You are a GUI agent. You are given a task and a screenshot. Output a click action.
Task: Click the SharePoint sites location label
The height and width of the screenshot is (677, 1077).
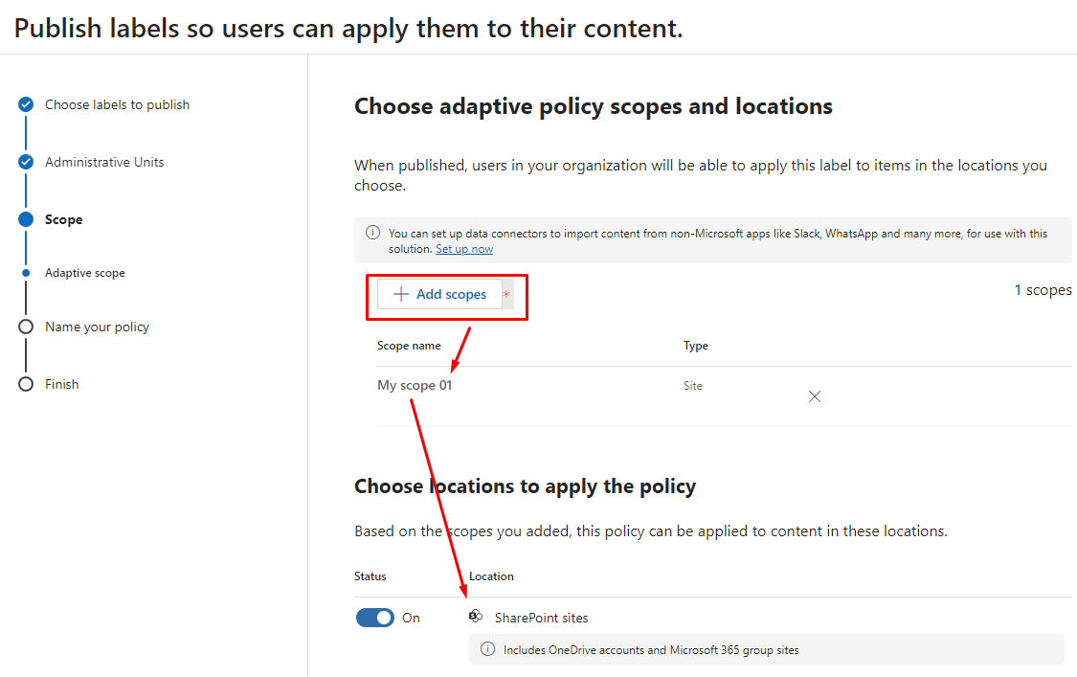click(x=541, y=618)
